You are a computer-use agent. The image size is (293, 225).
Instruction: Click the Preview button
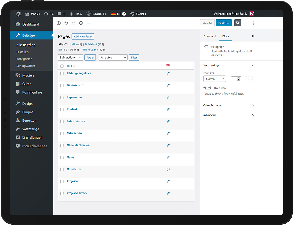coord(207,23)
